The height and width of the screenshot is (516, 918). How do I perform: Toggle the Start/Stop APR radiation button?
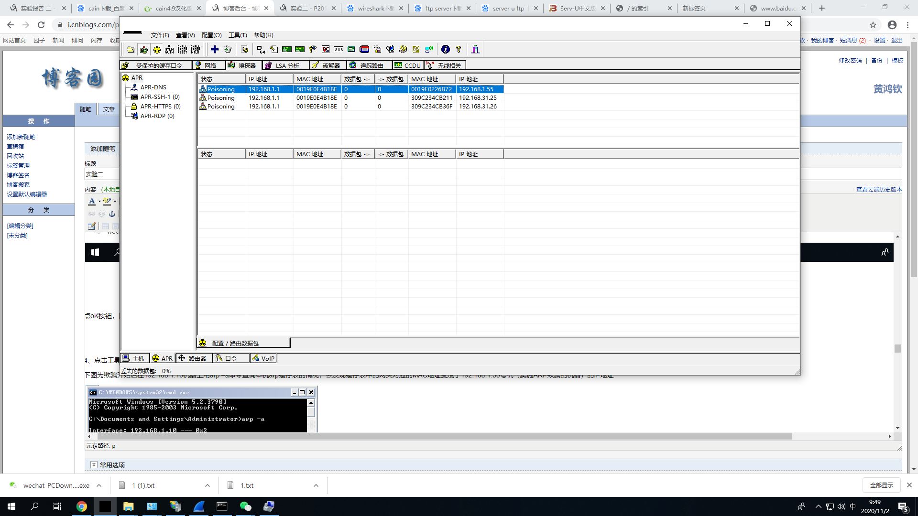157,49
